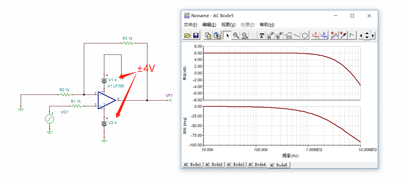Image resolution: width=404 pixels, height=178 pixels.
Task: Click the Noname - AC Bode5 window icon
Action: pyautogui.click(x=187, y=15)
